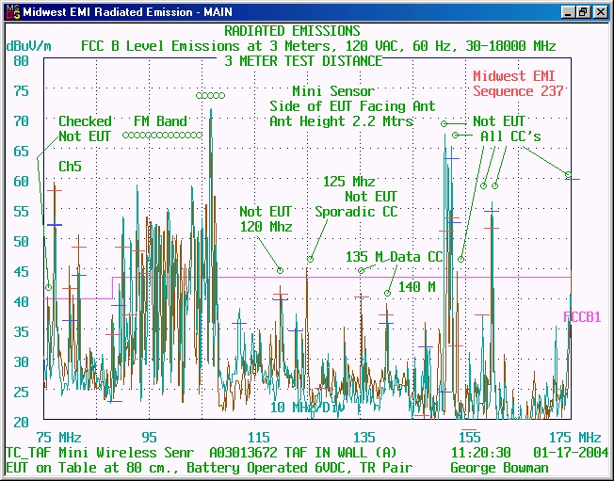Image resolution: width=614 pixels, height=481 pixels.
Task: Click the FCCB1 limit line label
Action: point(582,317)
